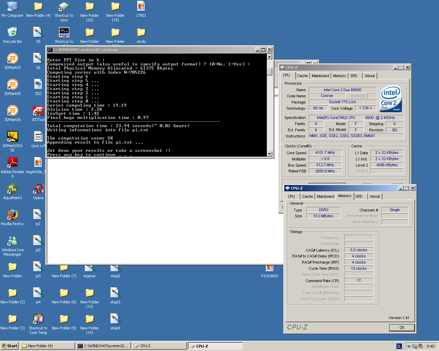The image size is (439, 351).
Task: Click cmd window scrollbar down arrow
Action: (x=270, y=154)
